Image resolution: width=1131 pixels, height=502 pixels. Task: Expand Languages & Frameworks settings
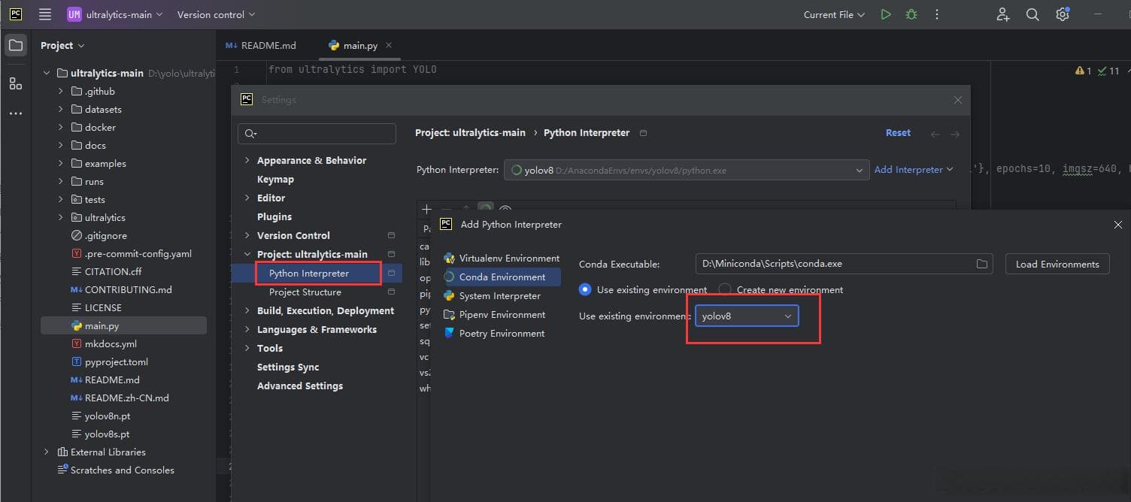pos(247,330)
